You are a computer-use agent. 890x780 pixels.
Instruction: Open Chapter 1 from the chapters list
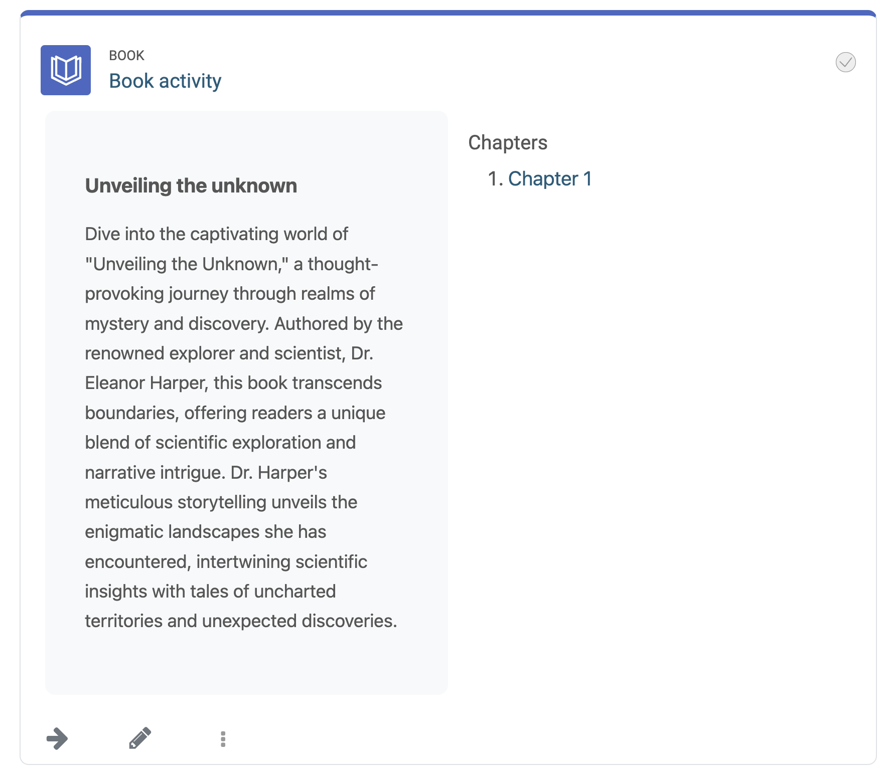(550, 179)
